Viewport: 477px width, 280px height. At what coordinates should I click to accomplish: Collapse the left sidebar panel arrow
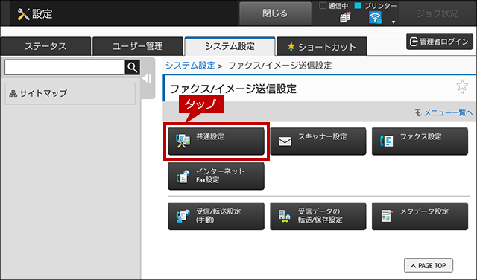point(147,79)
